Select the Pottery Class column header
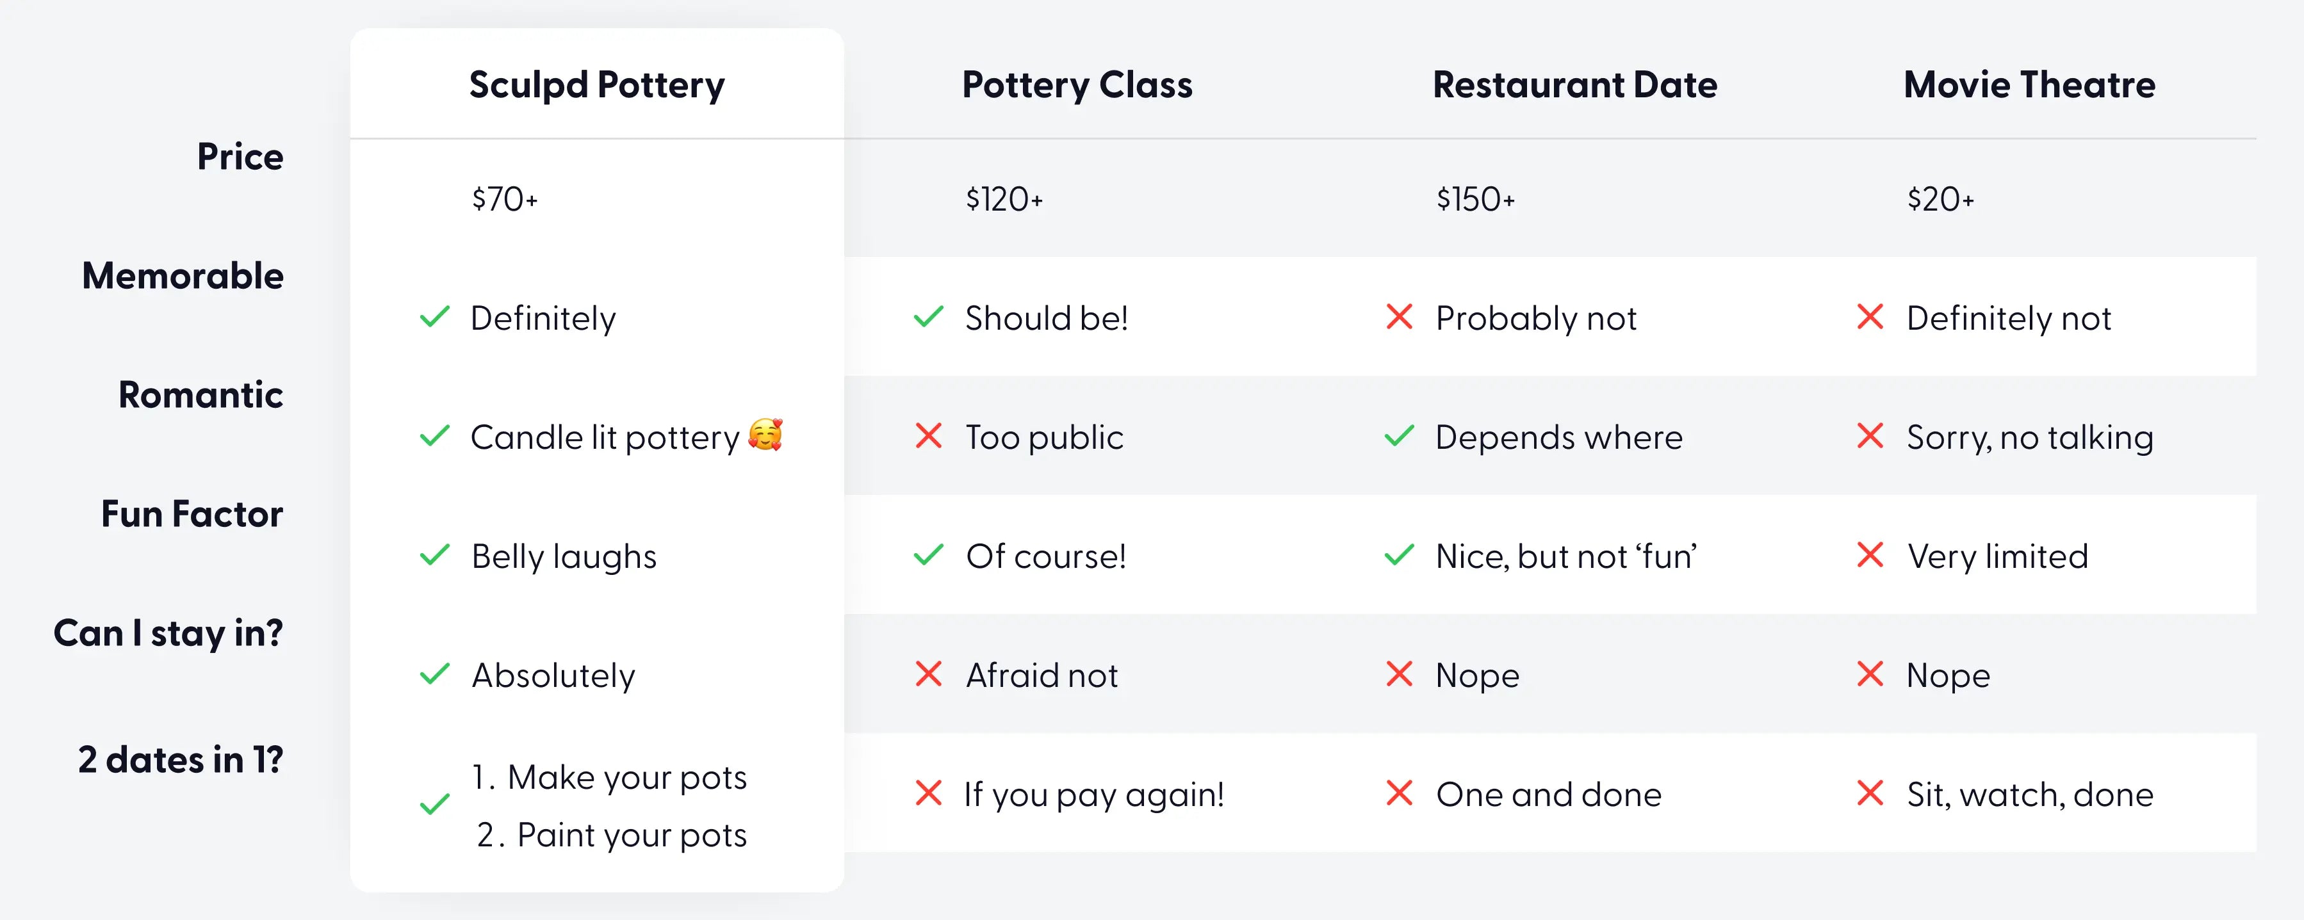Image resolution: width=2304 pixels, height=920 pixels. click(1077, 85)
